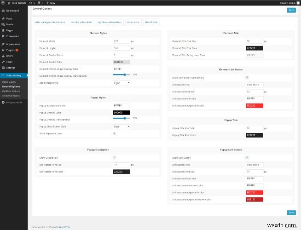Open Featured Plugins submenu item
Screen dimensions: 301x230
tap(11, 96)
